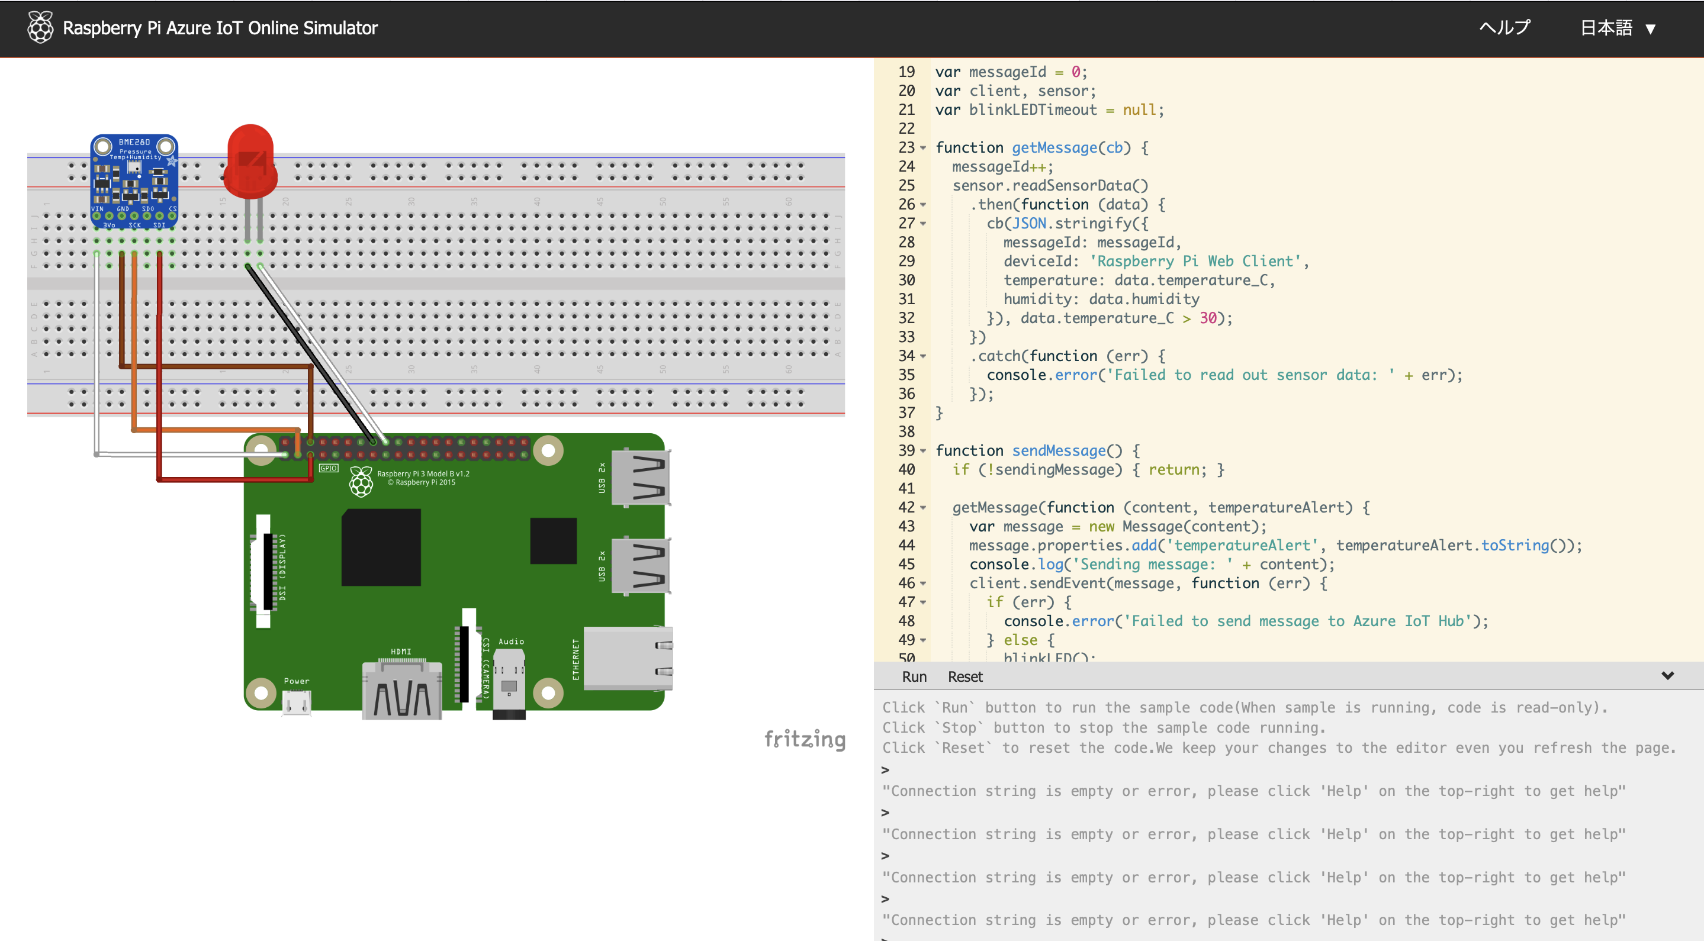Fold getMessage function at line 23
1704x941 pixels.
923,148
